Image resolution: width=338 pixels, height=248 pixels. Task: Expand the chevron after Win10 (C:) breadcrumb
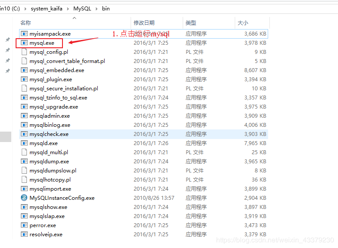[25, 9]
